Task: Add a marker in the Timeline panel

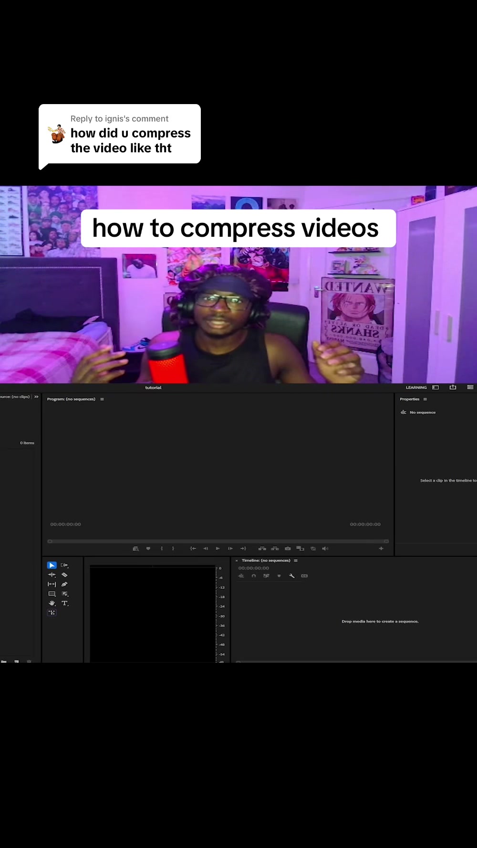Action: (279, 576)
